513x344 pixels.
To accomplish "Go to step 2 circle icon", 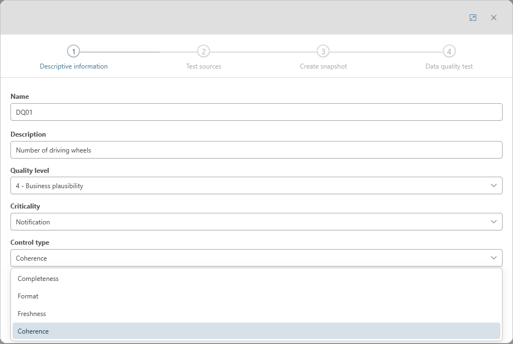I will click(x=204, y=52).
